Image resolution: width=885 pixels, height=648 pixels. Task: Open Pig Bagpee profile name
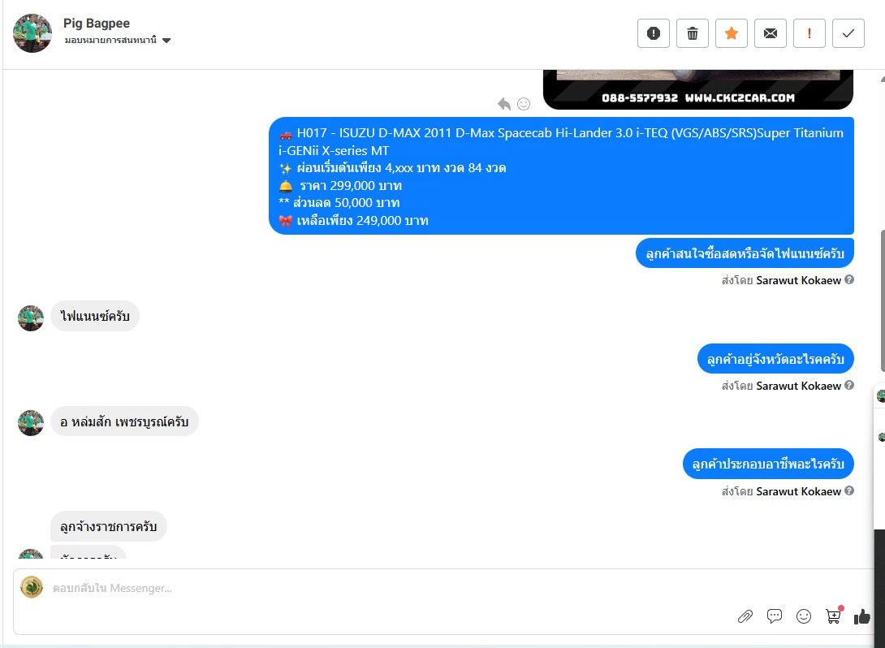97,23
